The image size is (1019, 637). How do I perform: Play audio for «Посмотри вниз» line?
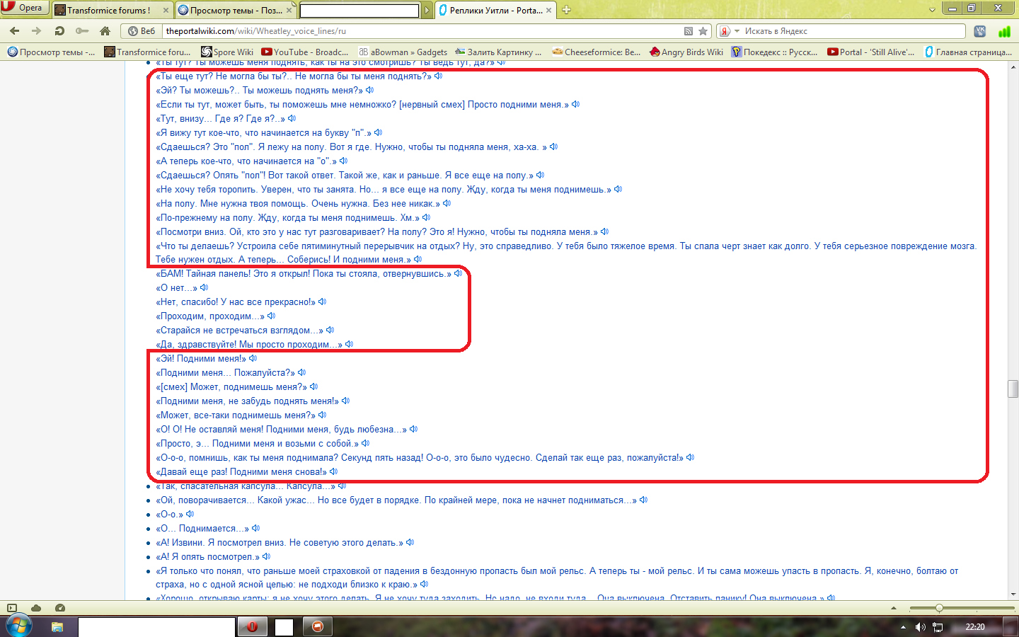coord(605,231)
